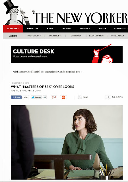Image resolution: width=128 pixels, height=182 pixels.
Task: Select the Books nav item
Action: (x=102, y=28)
